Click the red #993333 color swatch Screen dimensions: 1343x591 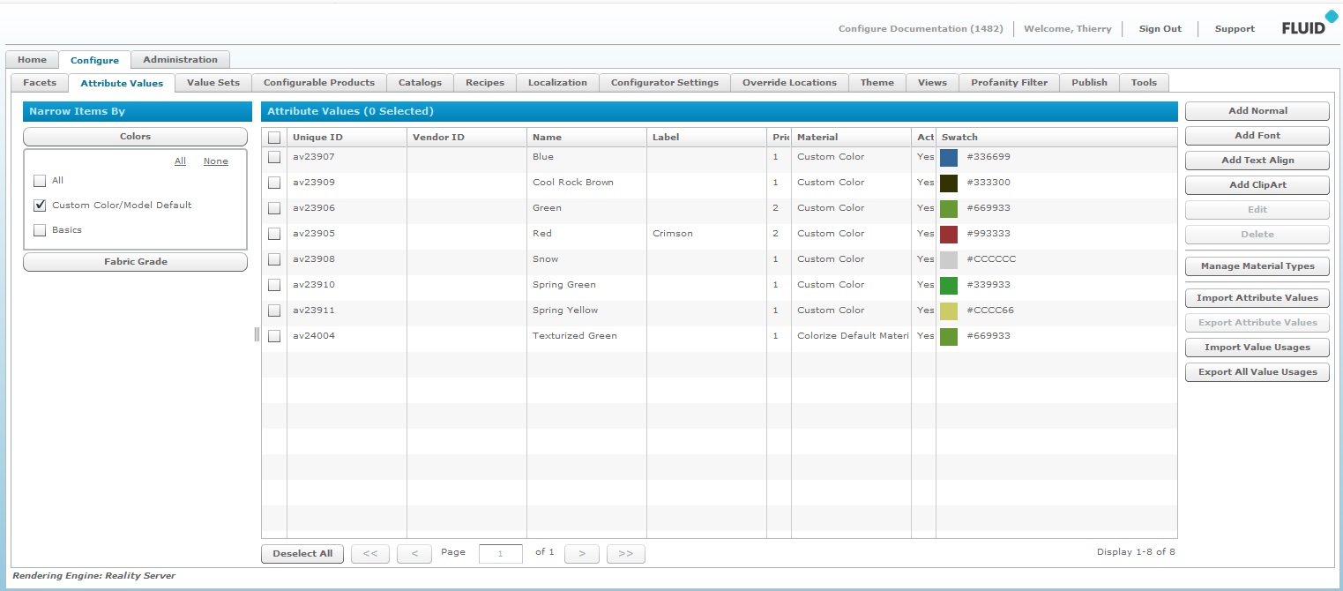tap(949, 234)
